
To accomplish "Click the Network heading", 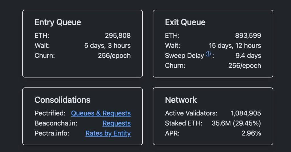I will (181, 100).
